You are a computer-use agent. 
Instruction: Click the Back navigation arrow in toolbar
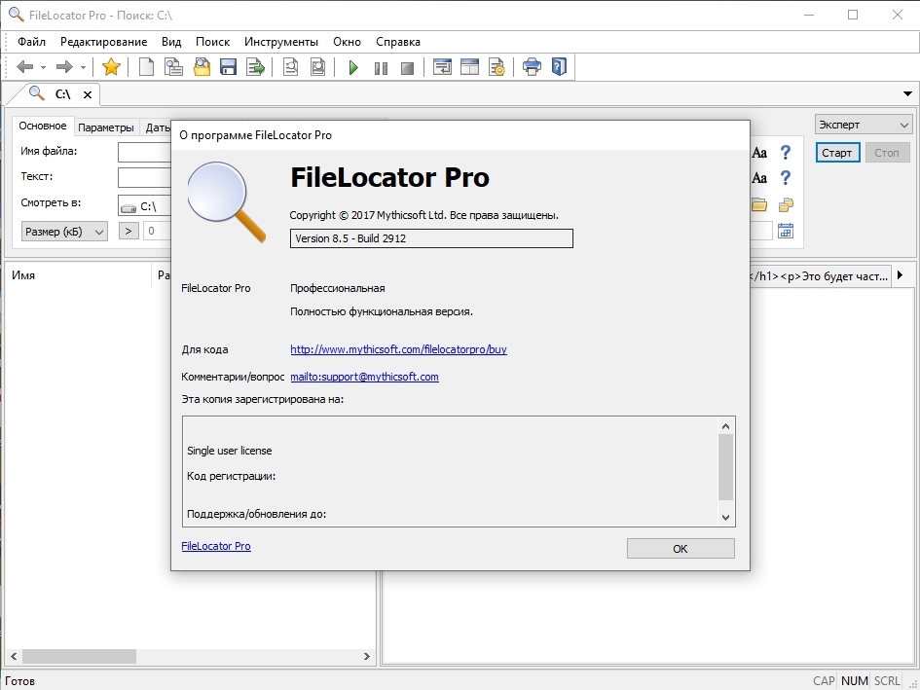point(24,67)
